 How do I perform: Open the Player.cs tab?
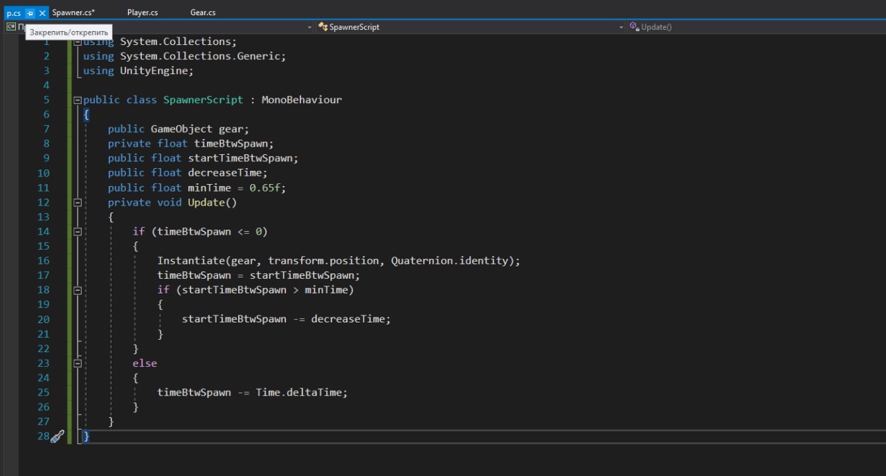click(x=143, y=12)
